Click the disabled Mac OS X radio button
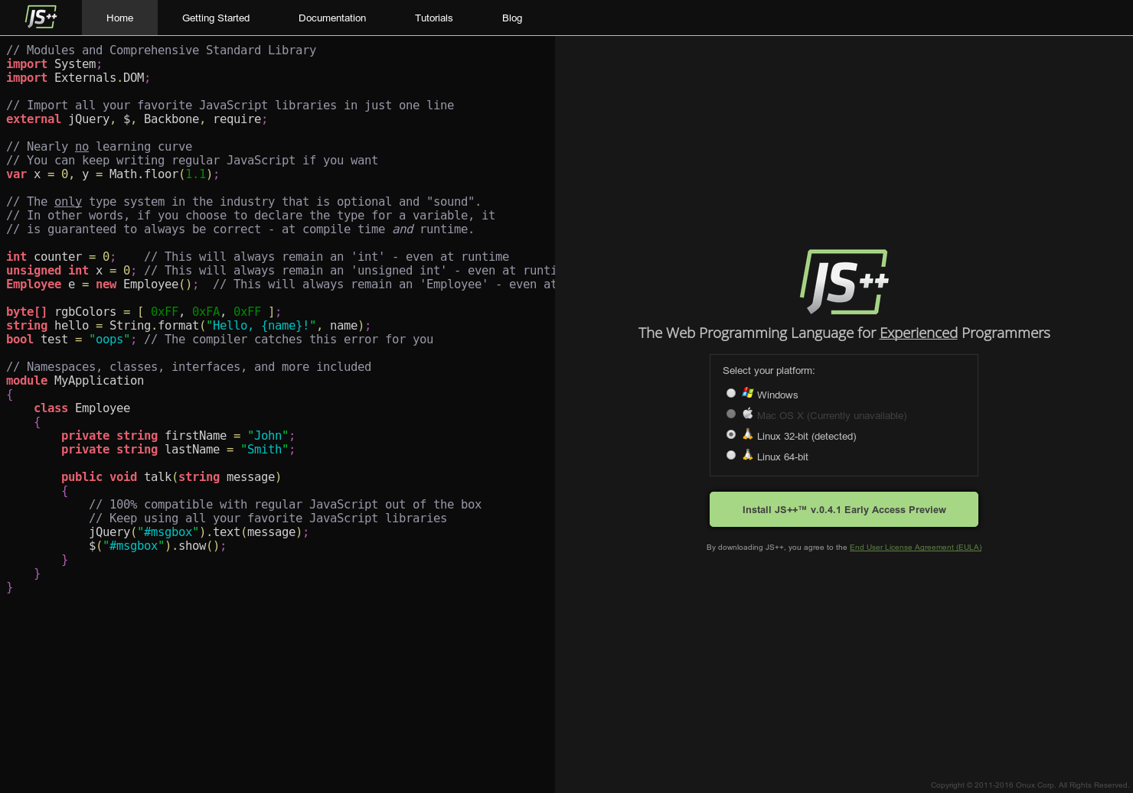This screenshot has width=1133, height=793. coord(731,413)
